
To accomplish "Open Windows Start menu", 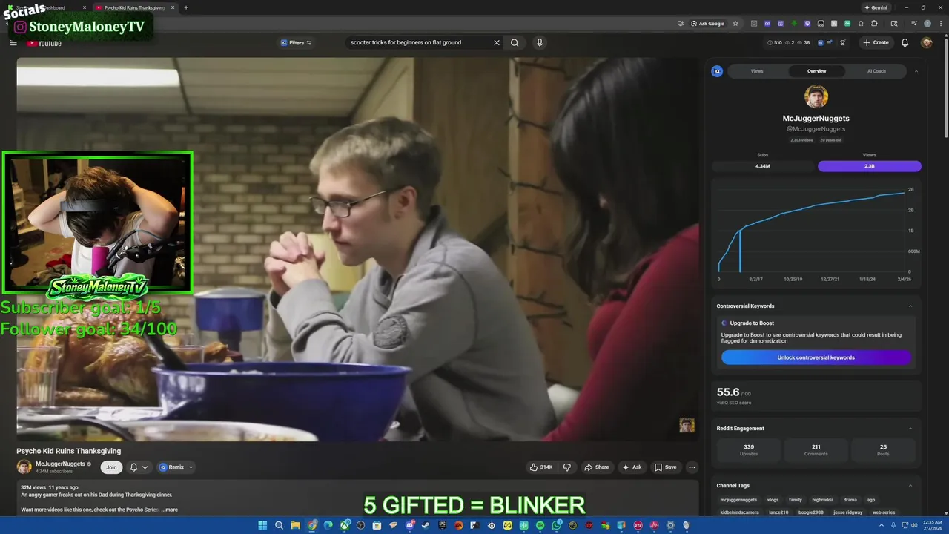I will click(262, 525).
